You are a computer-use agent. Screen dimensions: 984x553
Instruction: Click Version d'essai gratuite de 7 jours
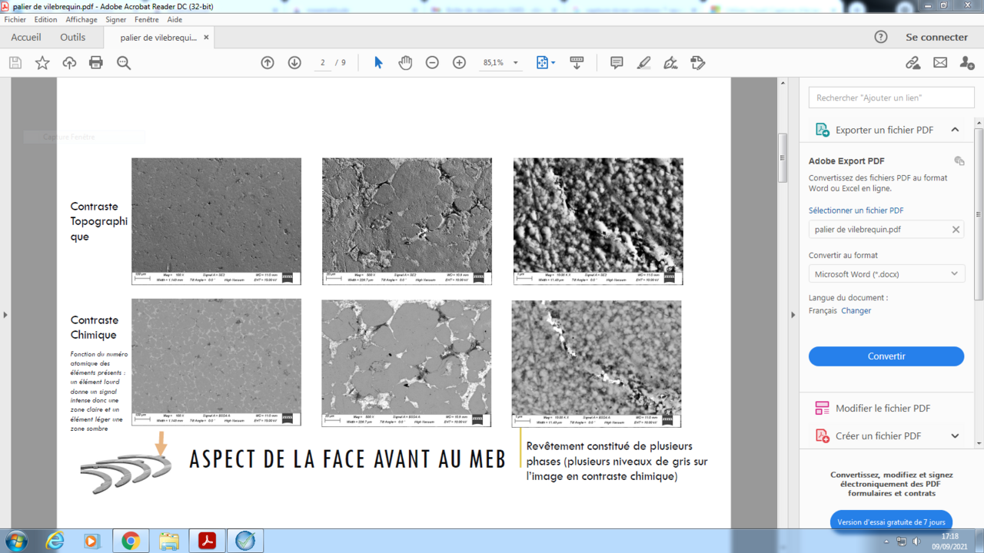tap(892, 522)
